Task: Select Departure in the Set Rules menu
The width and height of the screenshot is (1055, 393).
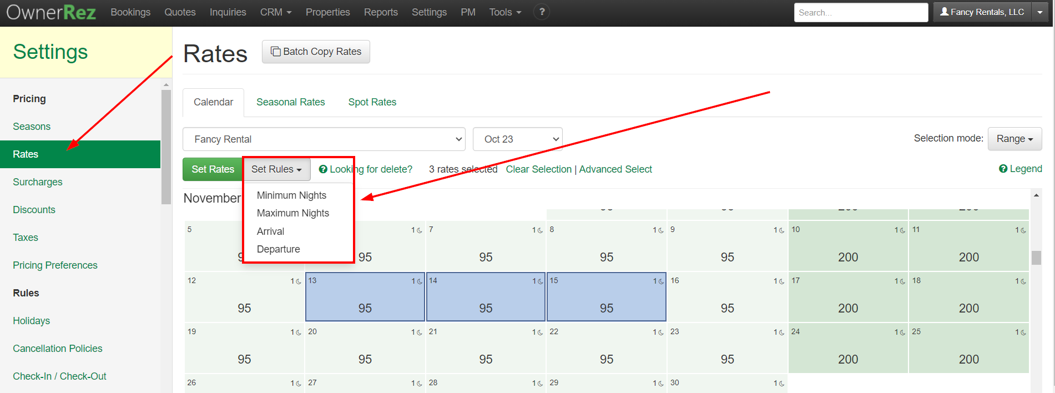Action: [x=278, y=249]
